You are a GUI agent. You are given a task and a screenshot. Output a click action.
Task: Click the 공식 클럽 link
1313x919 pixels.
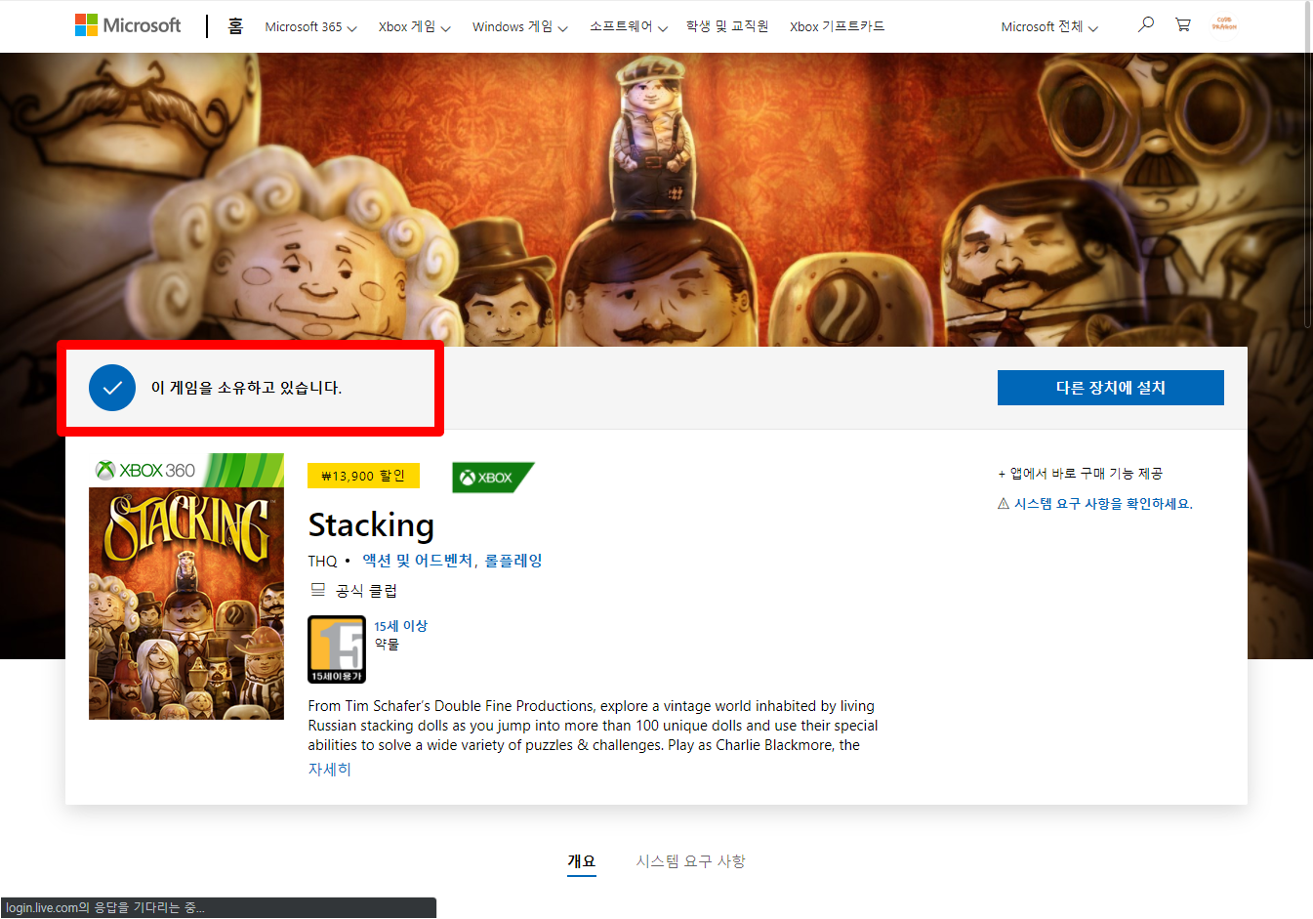tap(366, 591)
